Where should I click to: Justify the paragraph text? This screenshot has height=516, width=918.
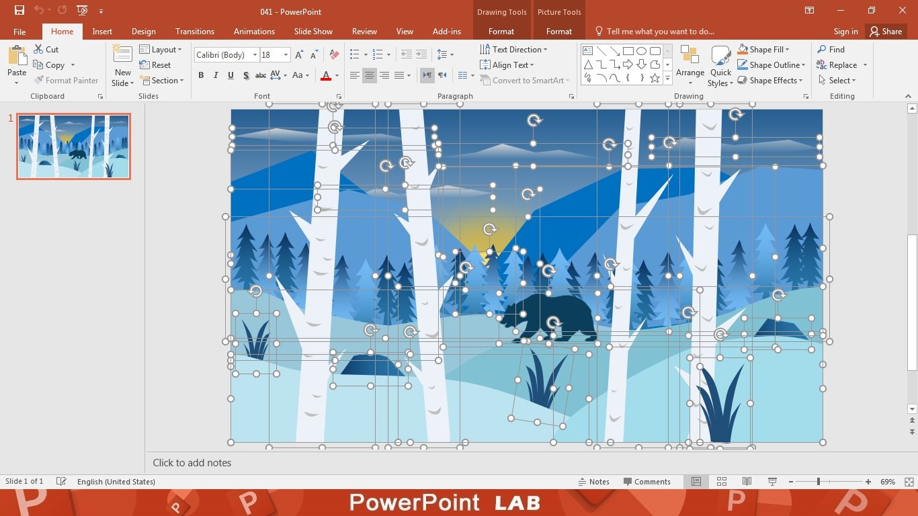[x=399, y=75]
